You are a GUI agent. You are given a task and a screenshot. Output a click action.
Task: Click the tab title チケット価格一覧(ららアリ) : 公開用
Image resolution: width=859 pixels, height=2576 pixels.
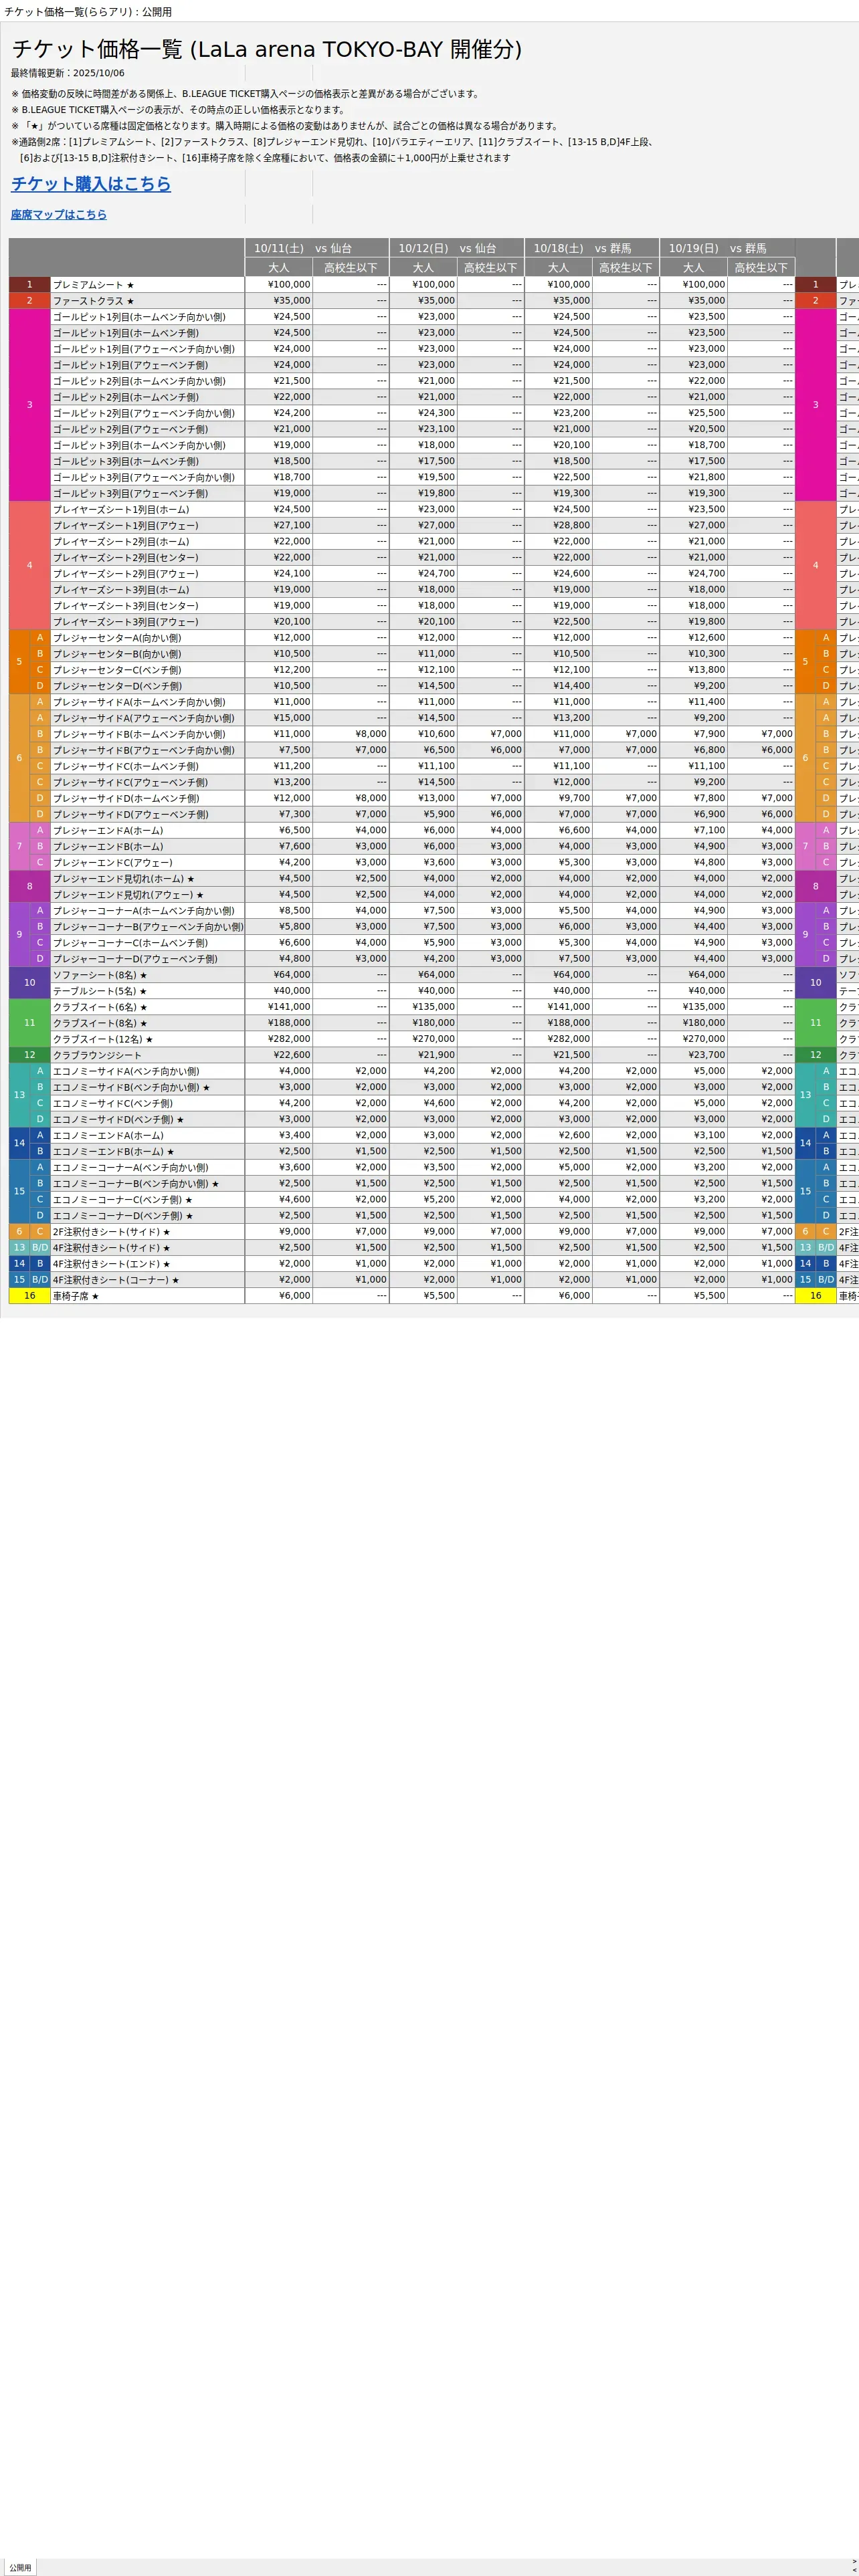88,12
